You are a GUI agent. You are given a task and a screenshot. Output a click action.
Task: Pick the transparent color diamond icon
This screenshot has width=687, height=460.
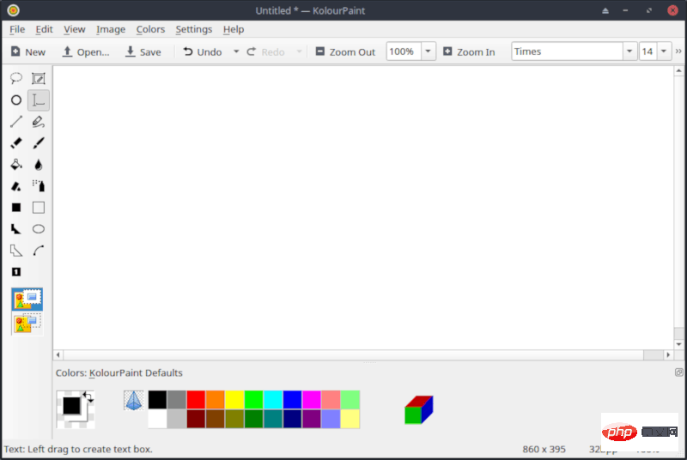(x=134, y=401)
